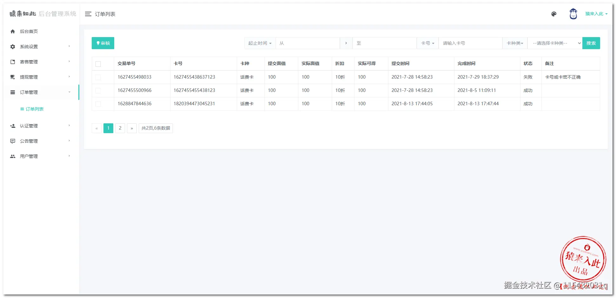Click the current page 1 button
Screen dimensions: 616x298
(x=108, y=128)
